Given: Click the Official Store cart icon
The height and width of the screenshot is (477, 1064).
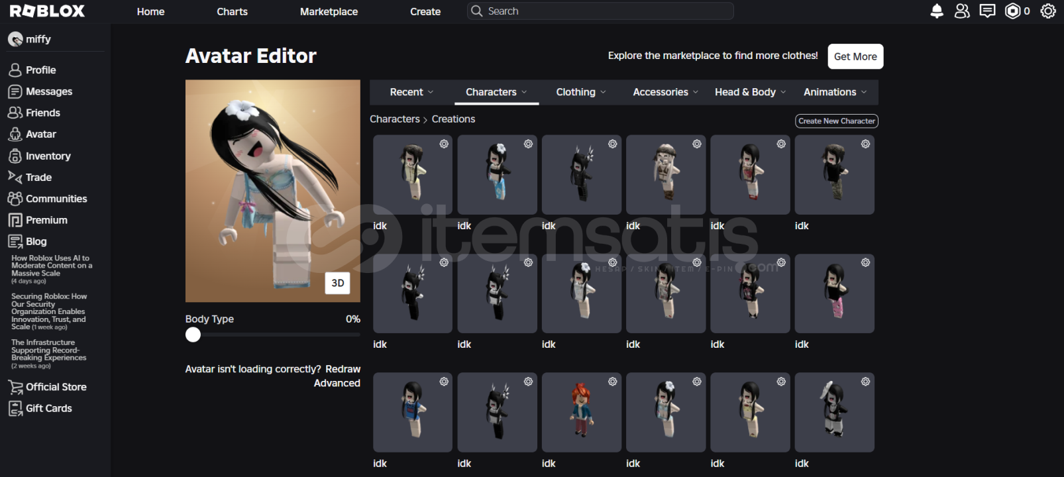Looking at the screenshot, I should coord(15,387).
